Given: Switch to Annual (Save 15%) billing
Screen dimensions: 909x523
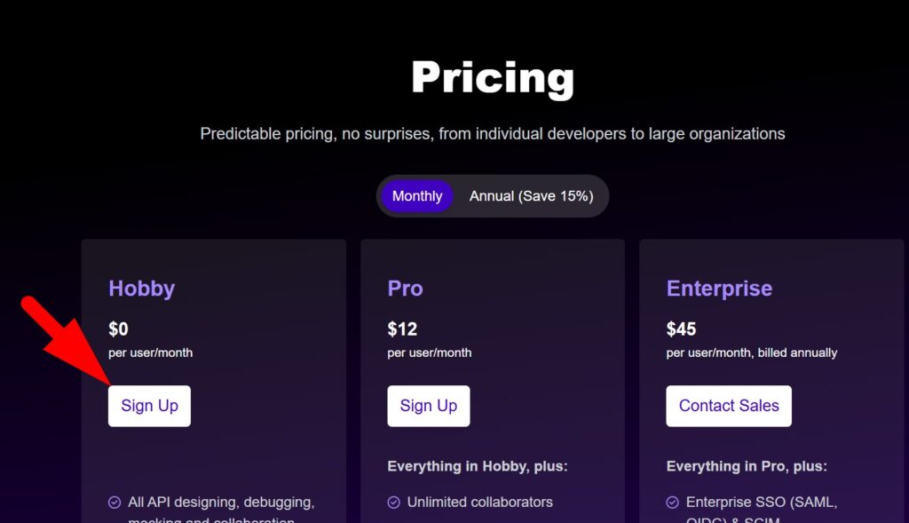Looking at the screenshot, I should click(531, 196).
